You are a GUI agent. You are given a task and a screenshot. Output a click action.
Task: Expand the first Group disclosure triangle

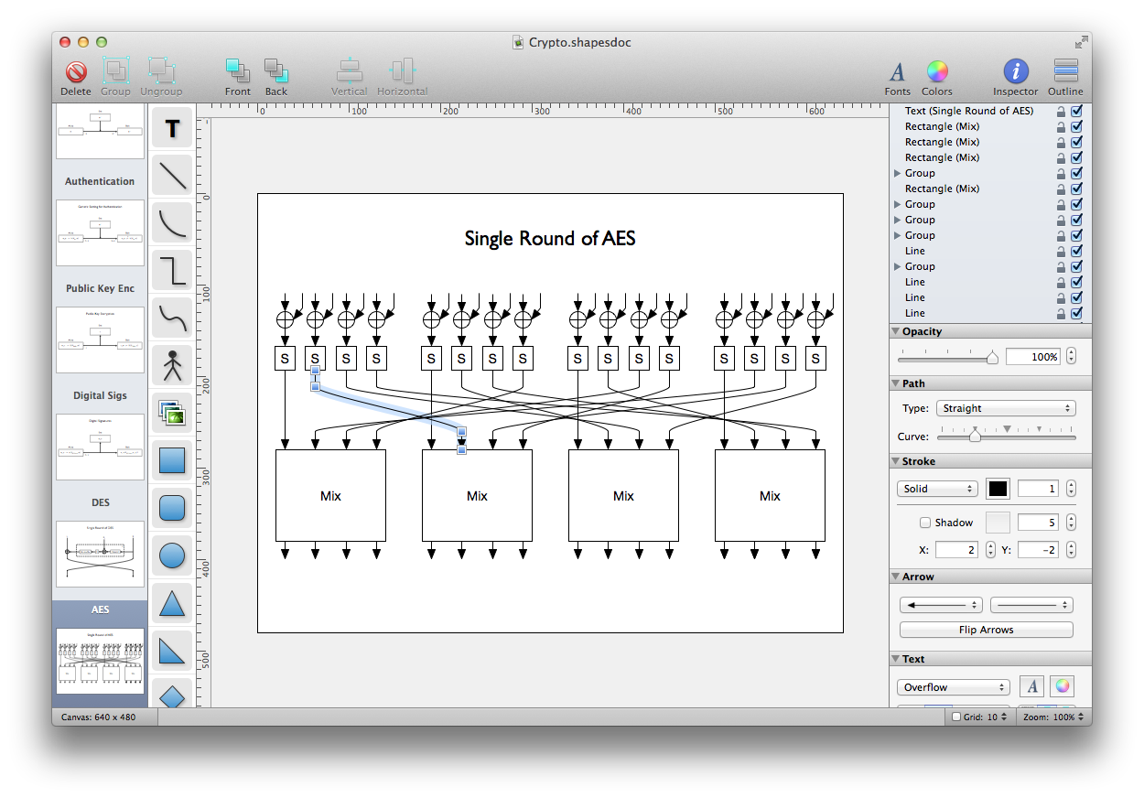click(x=895, y=172)
